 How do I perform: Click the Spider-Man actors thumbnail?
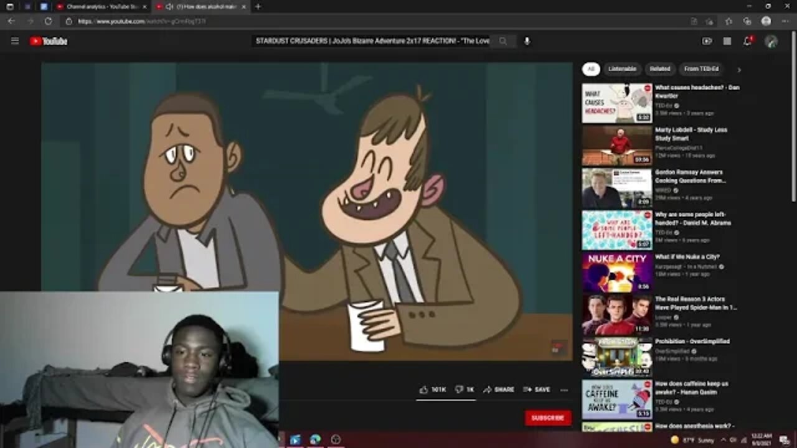click(x=617, y=315)
